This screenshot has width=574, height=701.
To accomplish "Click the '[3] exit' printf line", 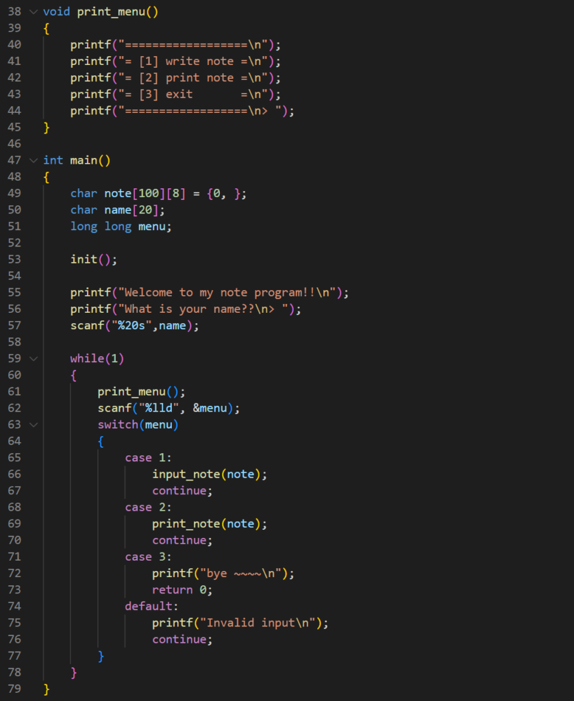I will (175, 94).
